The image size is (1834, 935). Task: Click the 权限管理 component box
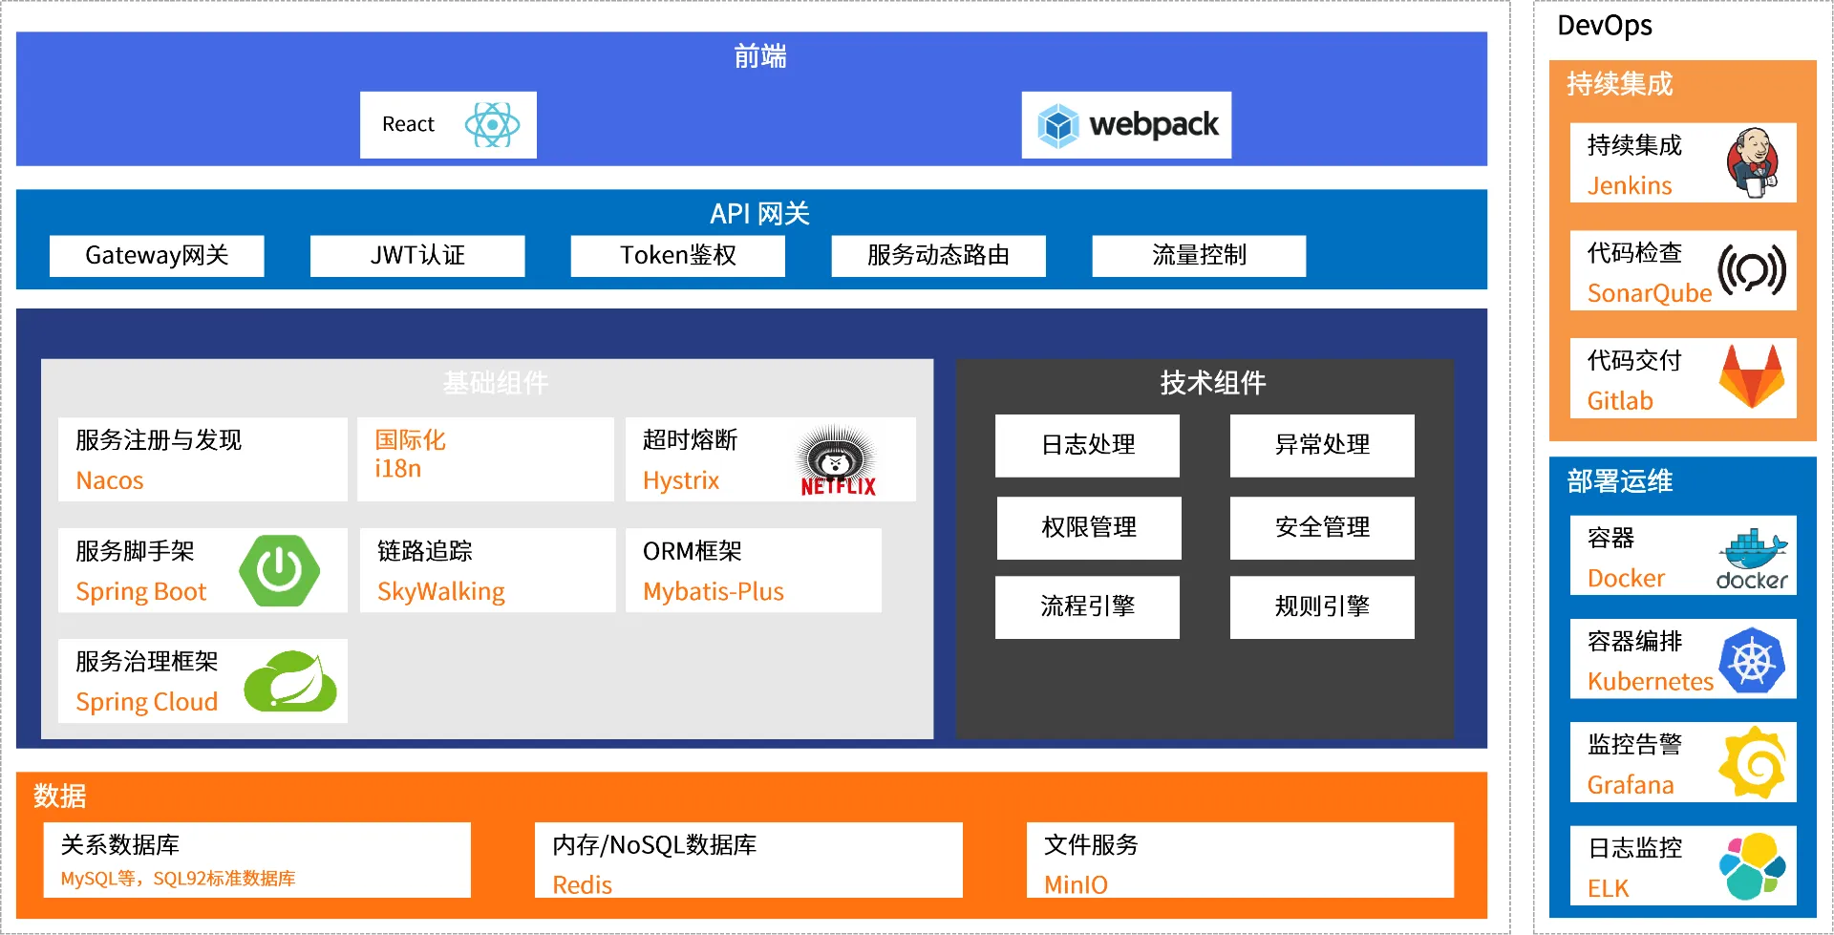[1089, 527]
